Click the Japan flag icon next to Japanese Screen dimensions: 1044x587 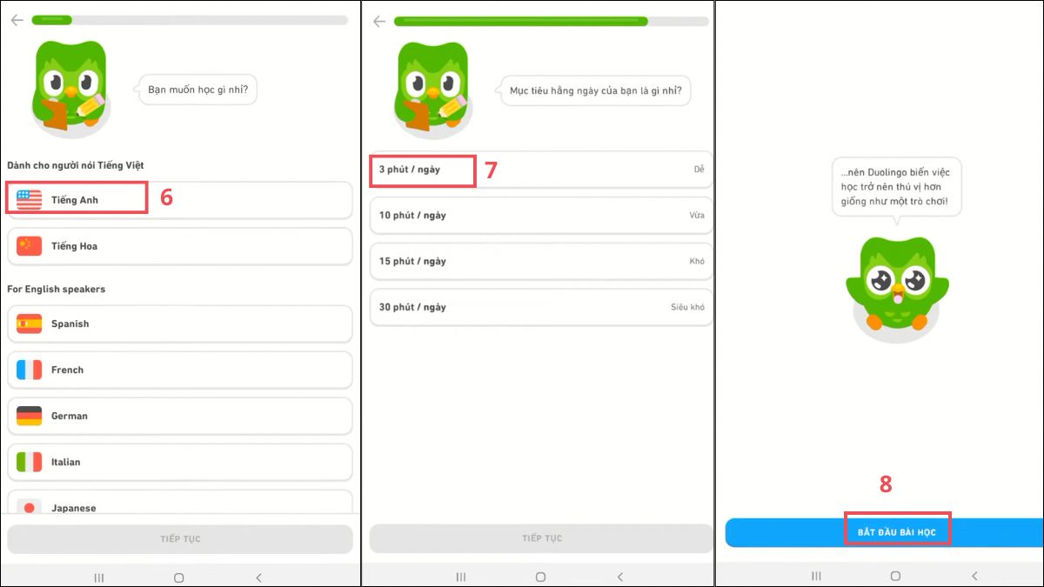coord(29,507)
